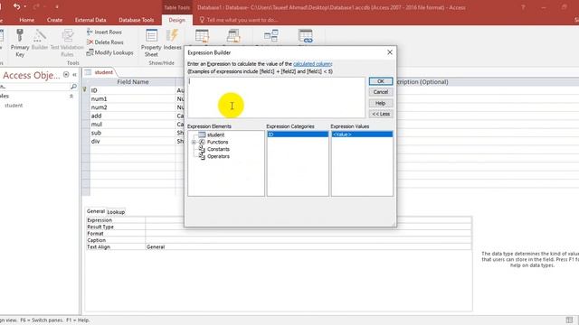Open Quick Access Toolbar customize arrow
This screenshot has height=325, width=579.
pyautogui.click(x=57, y=6)
